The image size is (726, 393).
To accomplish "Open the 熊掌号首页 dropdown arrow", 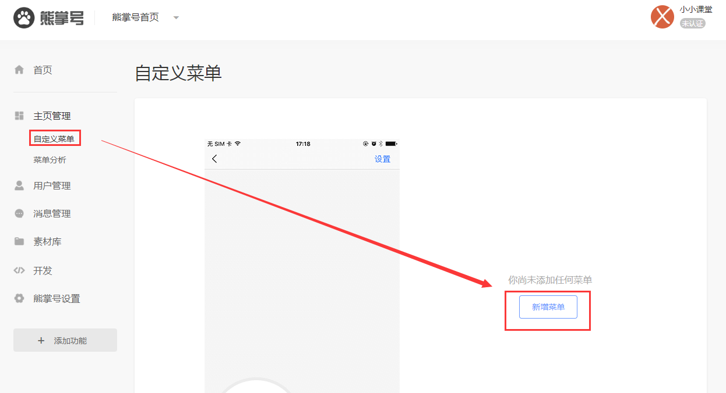I will click(176, 17).
